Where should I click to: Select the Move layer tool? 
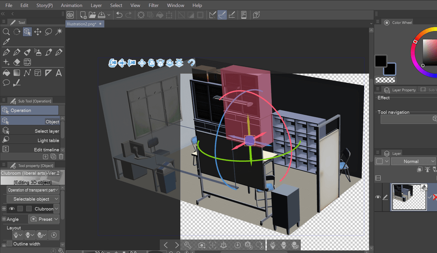coord(38,32)
